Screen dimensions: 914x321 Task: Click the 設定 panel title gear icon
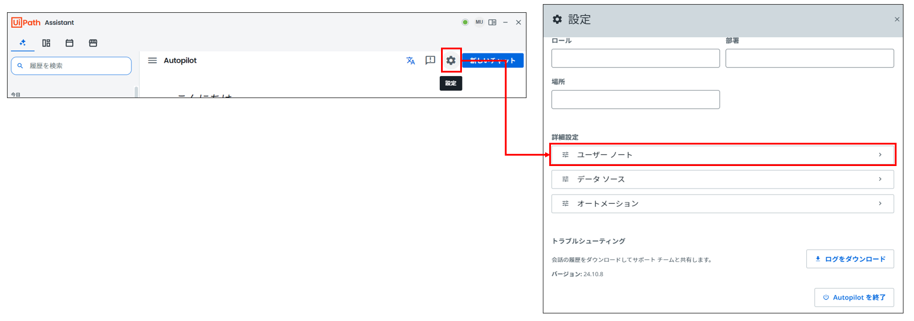557,19
